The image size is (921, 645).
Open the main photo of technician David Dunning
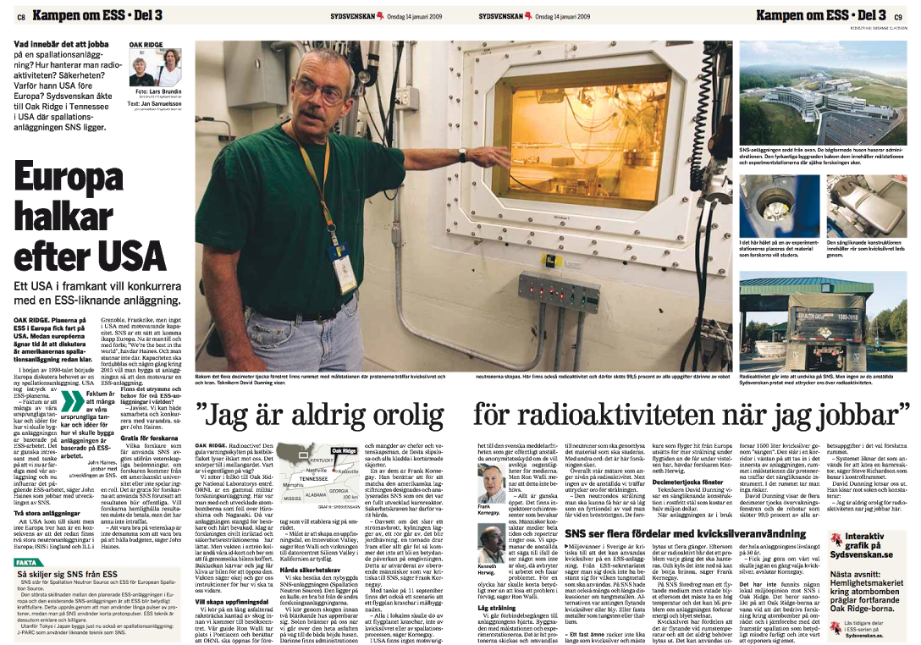[463, 206]
